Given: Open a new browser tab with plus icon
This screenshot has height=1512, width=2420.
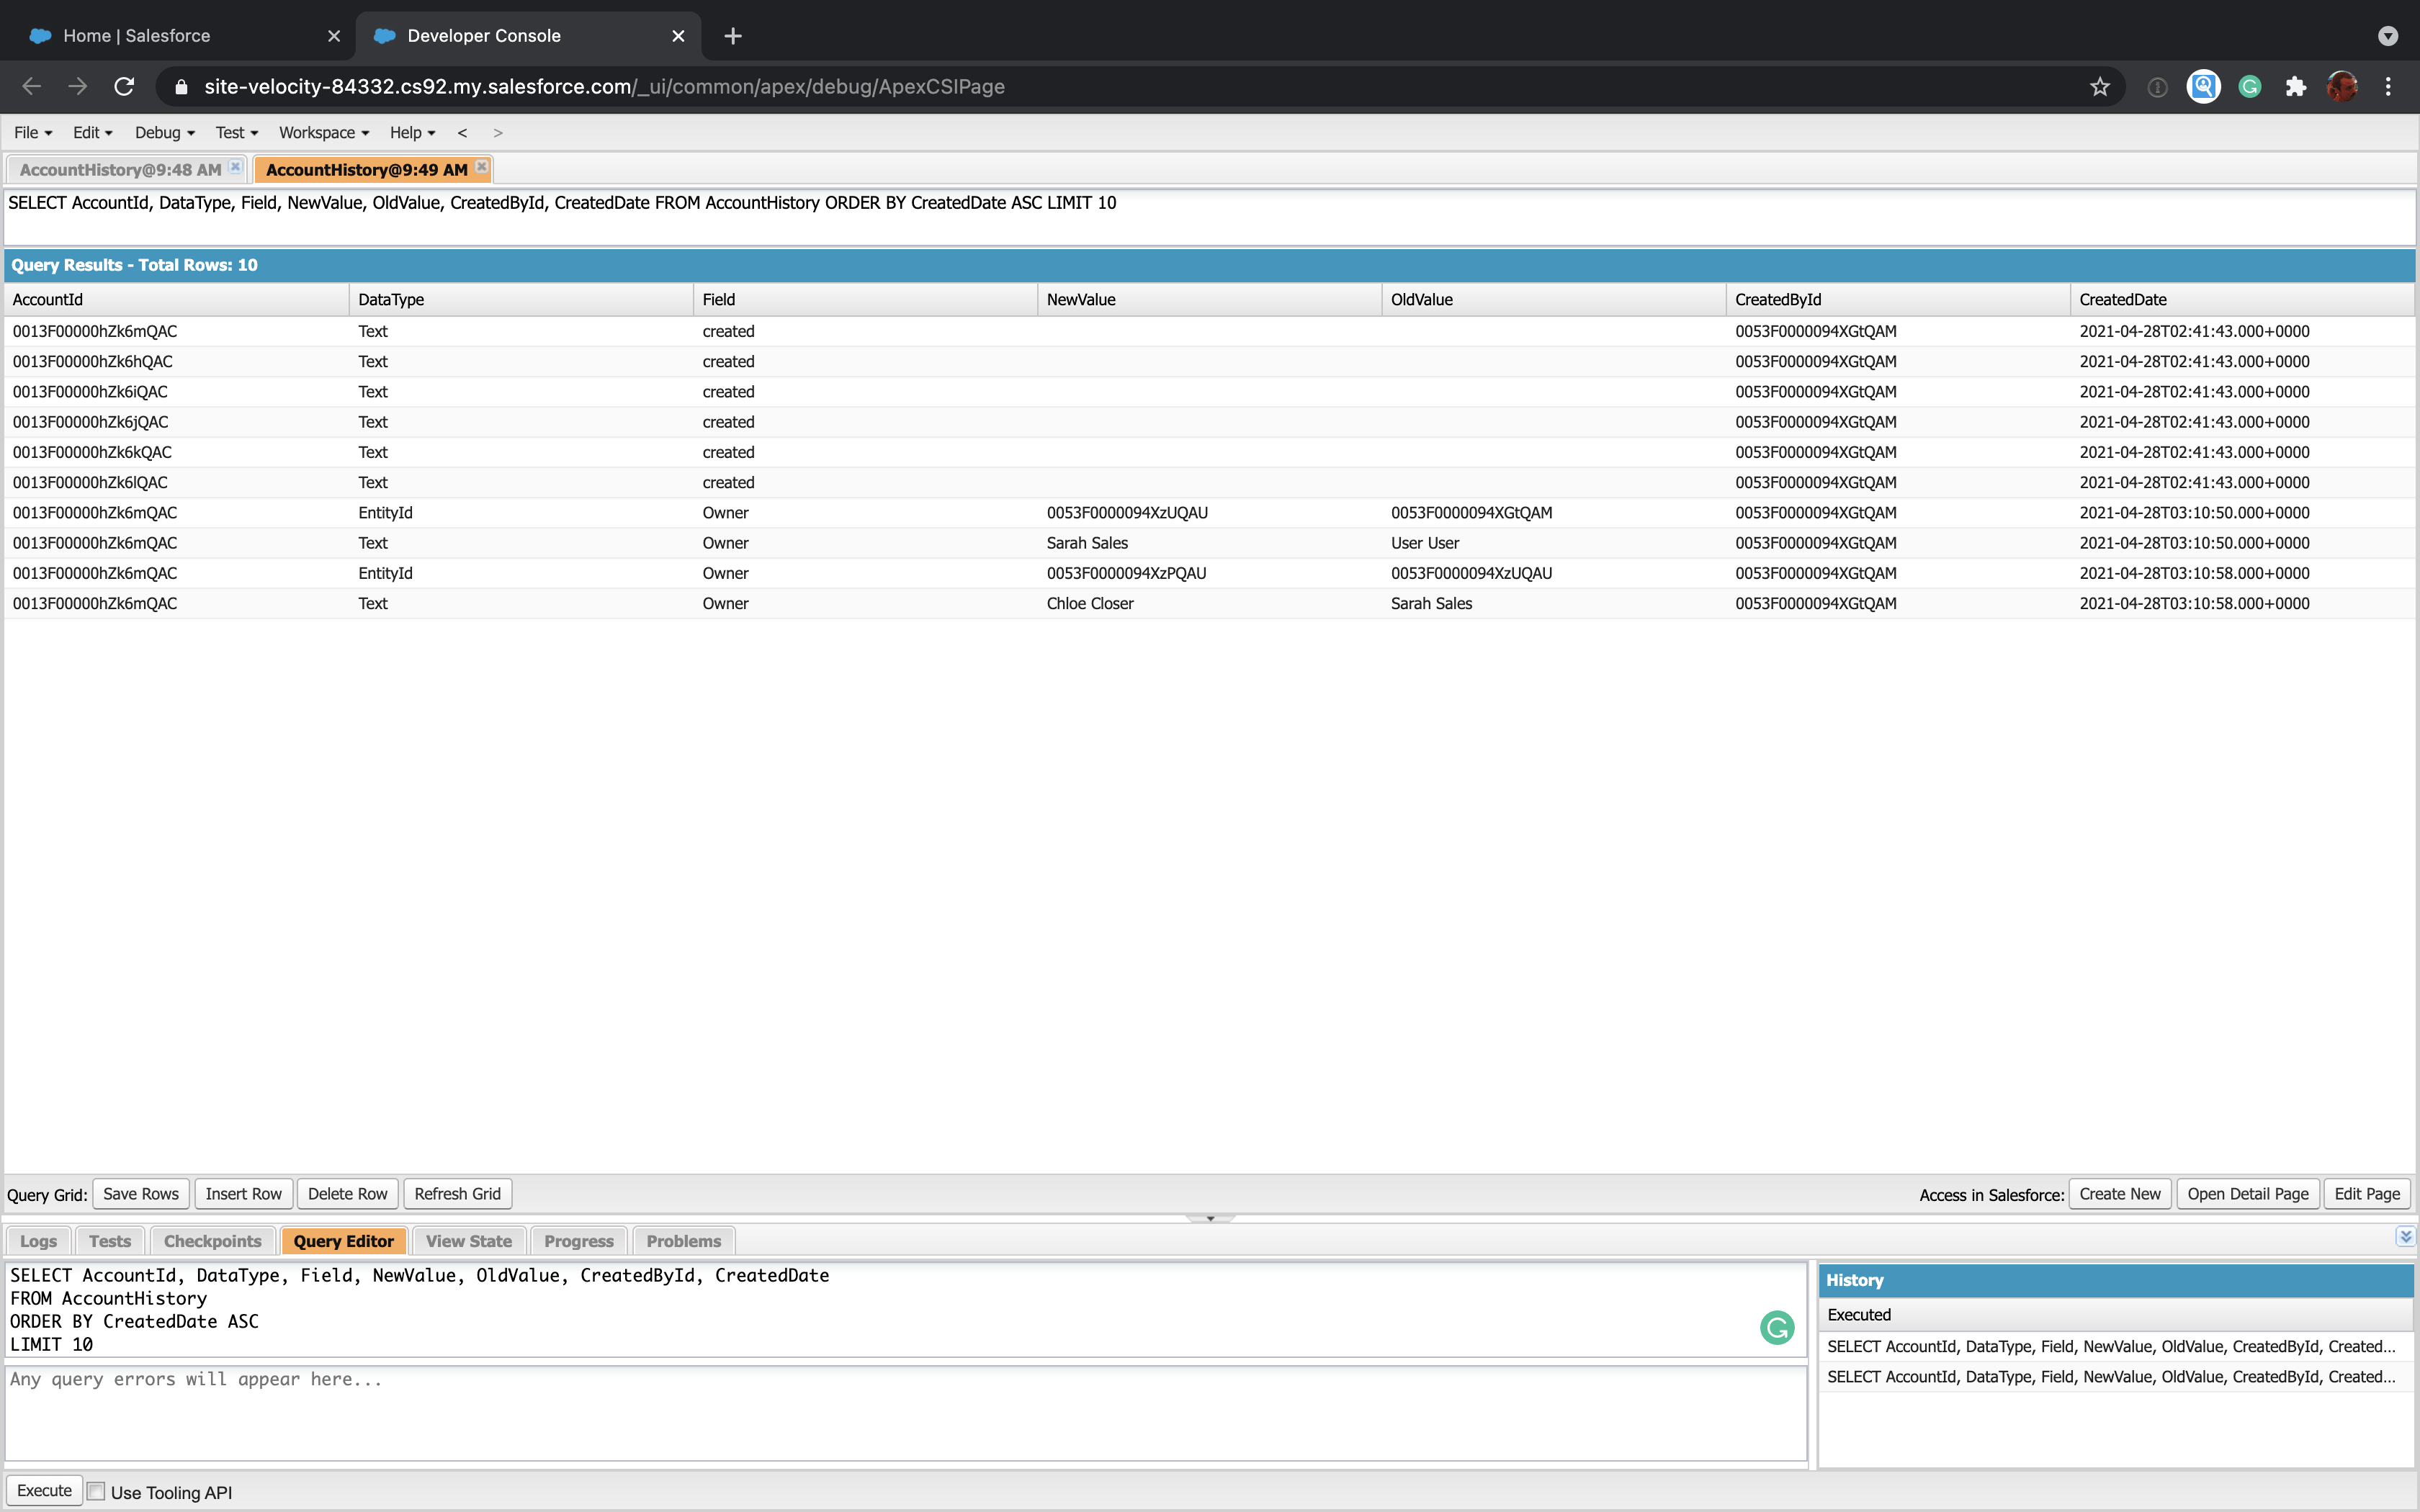Looking at the screenshot, I should [733, 36].
